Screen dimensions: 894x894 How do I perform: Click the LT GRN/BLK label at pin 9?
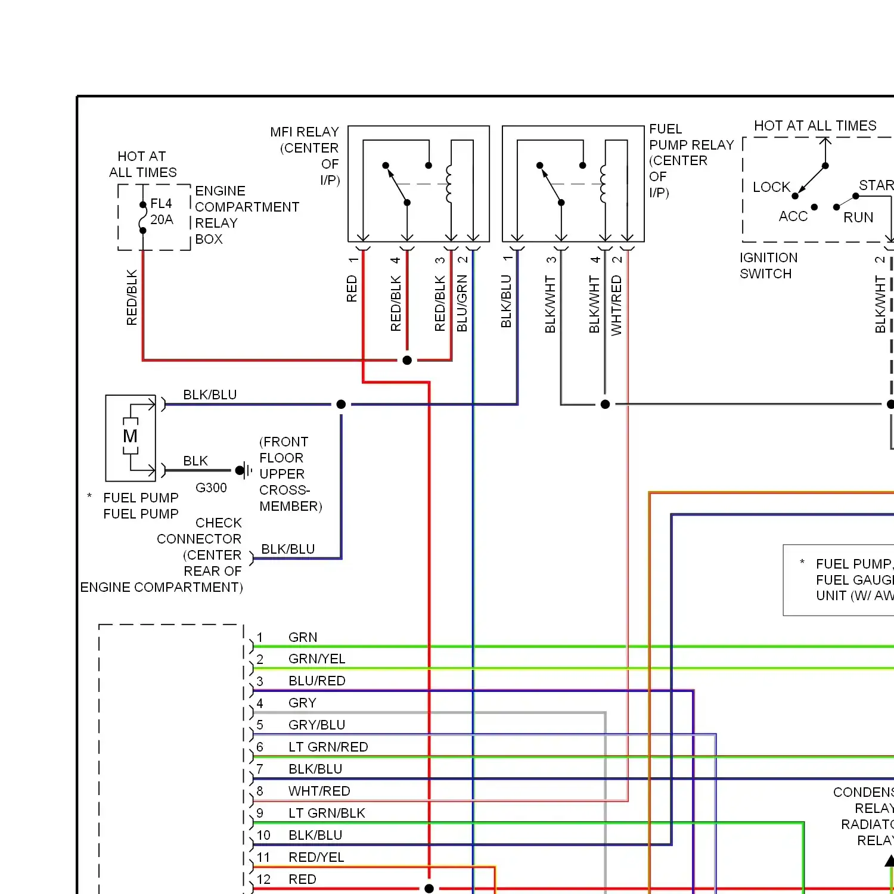point(327,813)
